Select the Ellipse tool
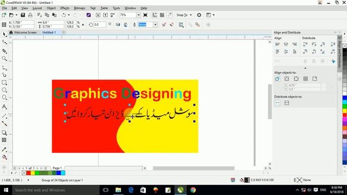Screen dimensions: 347x195 (x=4, y=90)
